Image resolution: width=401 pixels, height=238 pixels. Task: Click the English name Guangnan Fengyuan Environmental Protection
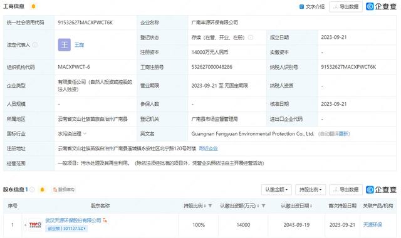(x=253, y=133)
